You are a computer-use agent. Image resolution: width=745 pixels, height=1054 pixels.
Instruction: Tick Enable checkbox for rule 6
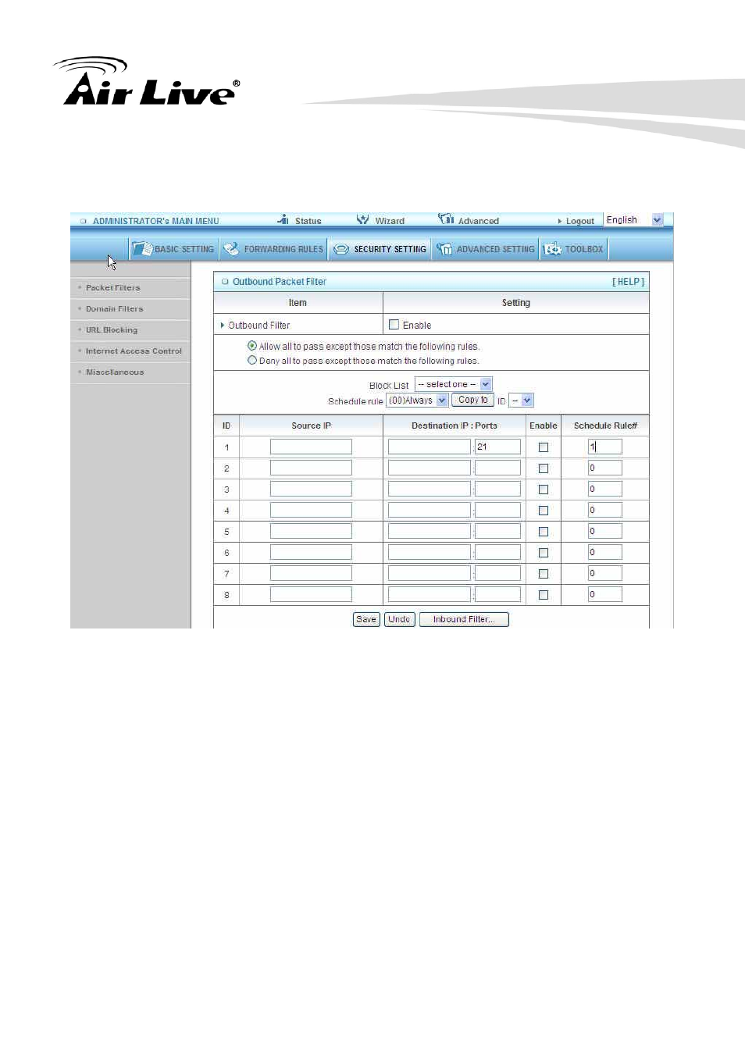[544, 553]
